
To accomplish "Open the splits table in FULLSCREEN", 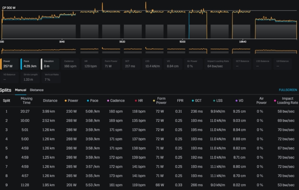I will tap(288, 90).
